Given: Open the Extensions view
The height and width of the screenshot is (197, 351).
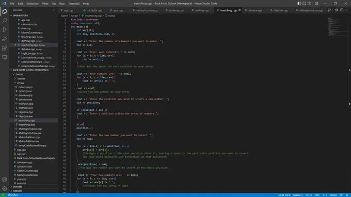Looking at the screenshot, I should click(5, 48).
